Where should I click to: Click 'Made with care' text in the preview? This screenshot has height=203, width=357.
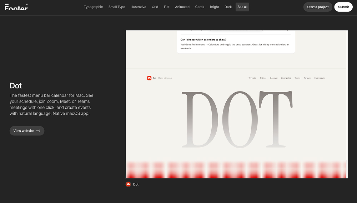tap(165, 78)
